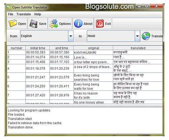Click the 'translated' column header
This screenshot has width=169, height=140.
(x=138, y=48)
